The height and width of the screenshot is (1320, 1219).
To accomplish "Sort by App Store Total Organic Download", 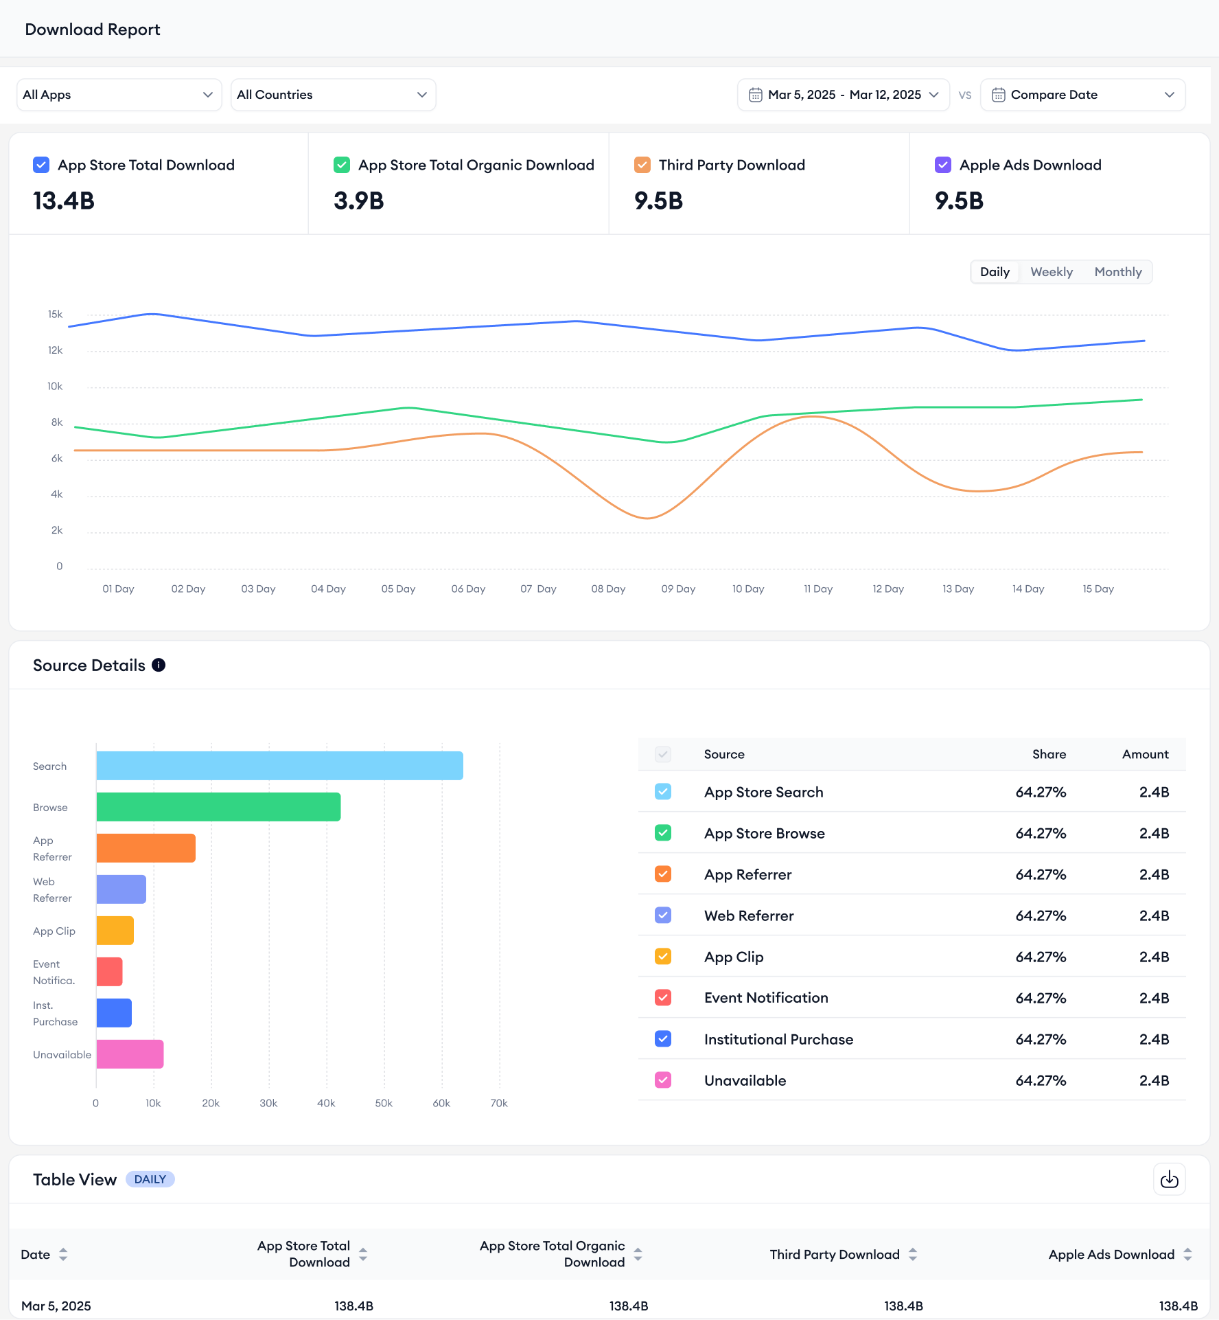I will point(638,1254).
